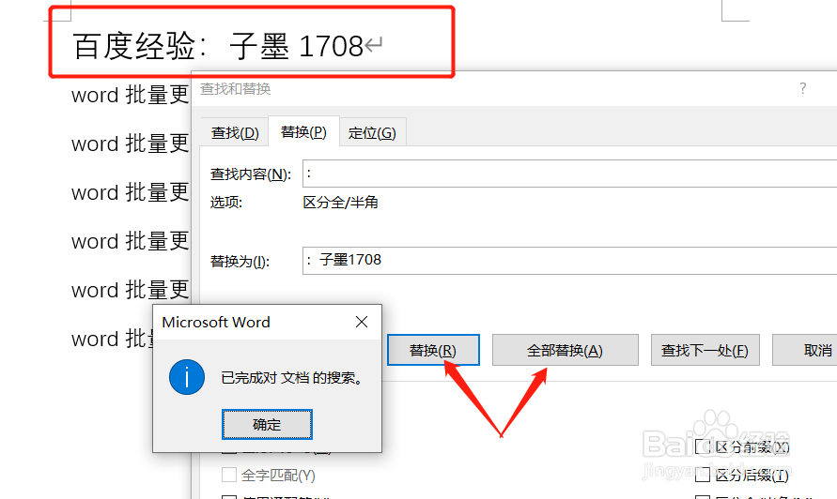837x499 pixels.
Task: Click the Microsoft Word message box title
Action: point(216,322)
